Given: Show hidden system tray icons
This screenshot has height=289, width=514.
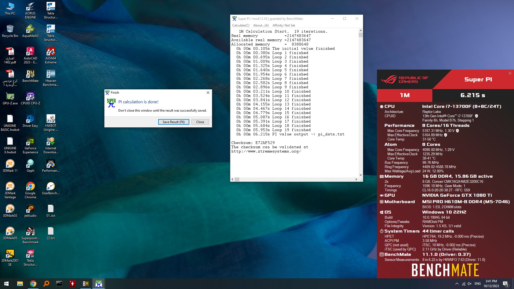Looking at the screenshot, I should [x=457, y=284].
